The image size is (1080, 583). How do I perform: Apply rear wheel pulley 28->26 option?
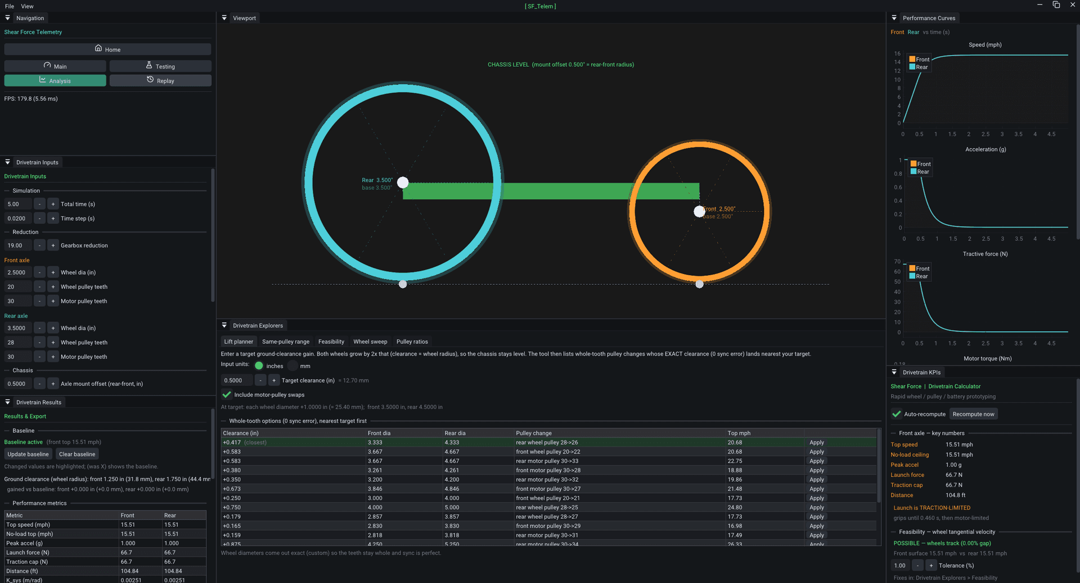[x=817, y=443]
